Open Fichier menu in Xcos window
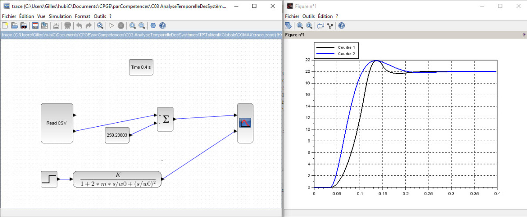 pos(9,16)
